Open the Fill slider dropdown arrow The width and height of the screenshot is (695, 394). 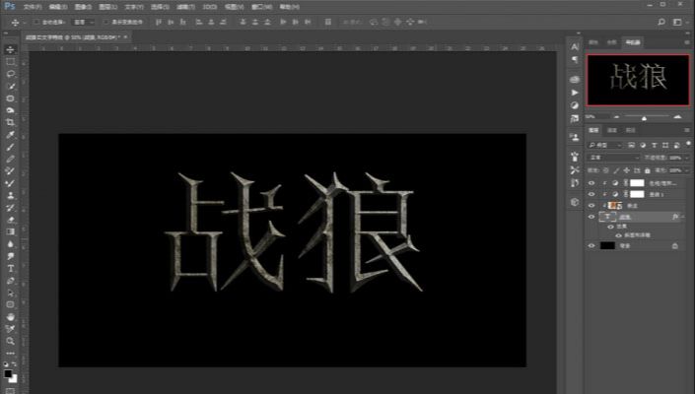(687, 170)
